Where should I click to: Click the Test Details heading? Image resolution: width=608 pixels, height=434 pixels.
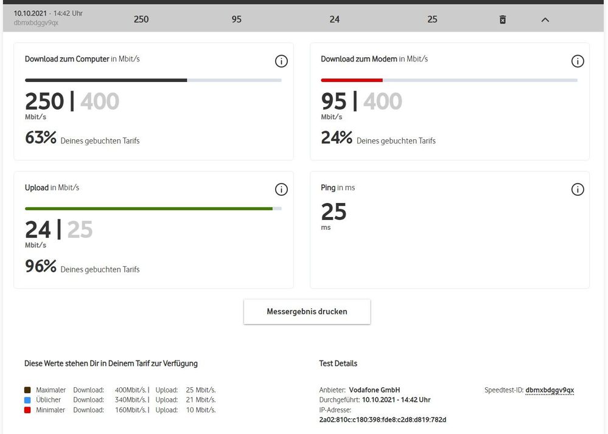coord(338,363)
